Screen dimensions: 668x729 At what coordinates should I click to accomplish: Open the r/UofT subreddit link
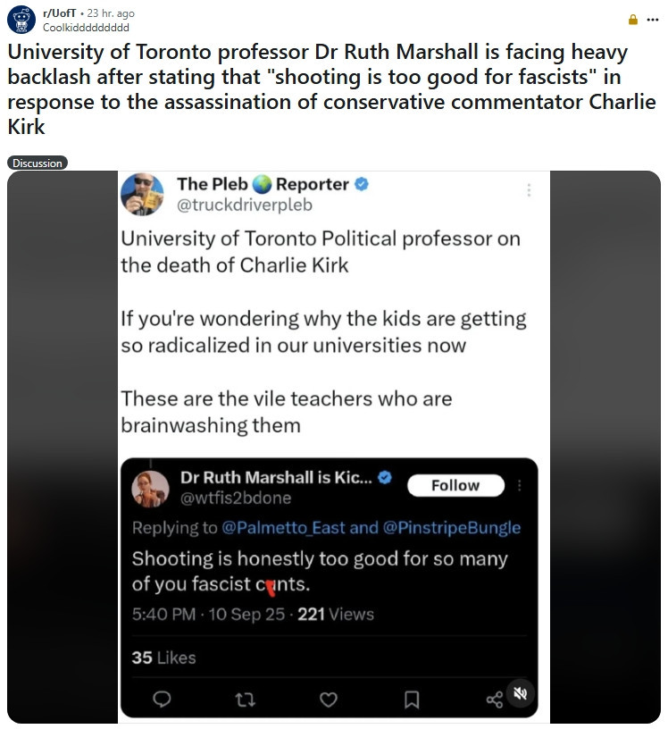click(x=59, y=13)
